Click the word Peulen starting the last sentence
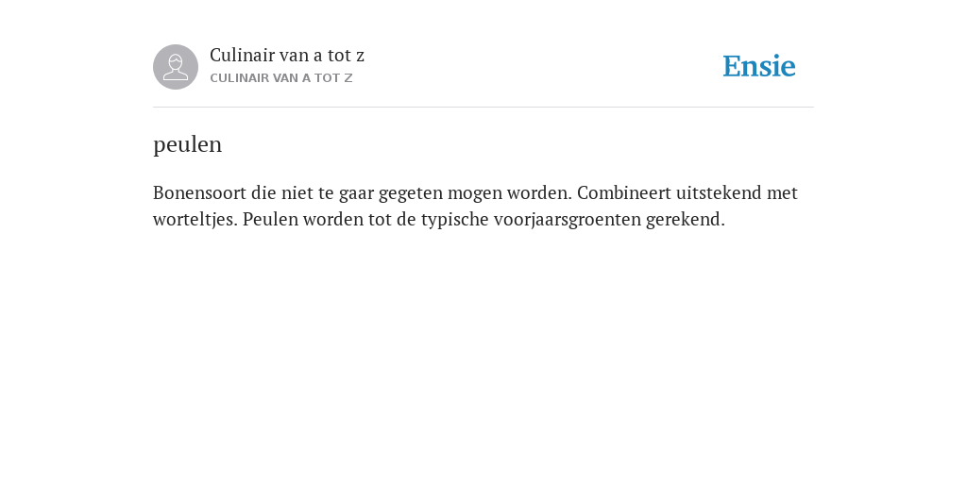 point(270,220)
